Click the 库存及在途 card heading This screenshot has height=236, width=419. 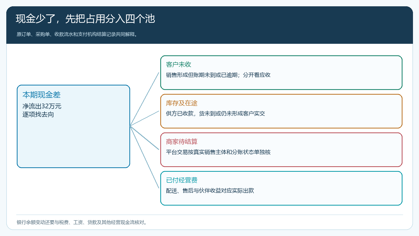pos(182,103)
